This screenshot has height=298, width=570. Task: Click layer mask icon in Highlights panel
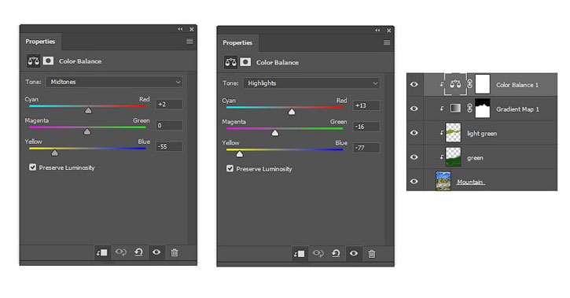245,62
